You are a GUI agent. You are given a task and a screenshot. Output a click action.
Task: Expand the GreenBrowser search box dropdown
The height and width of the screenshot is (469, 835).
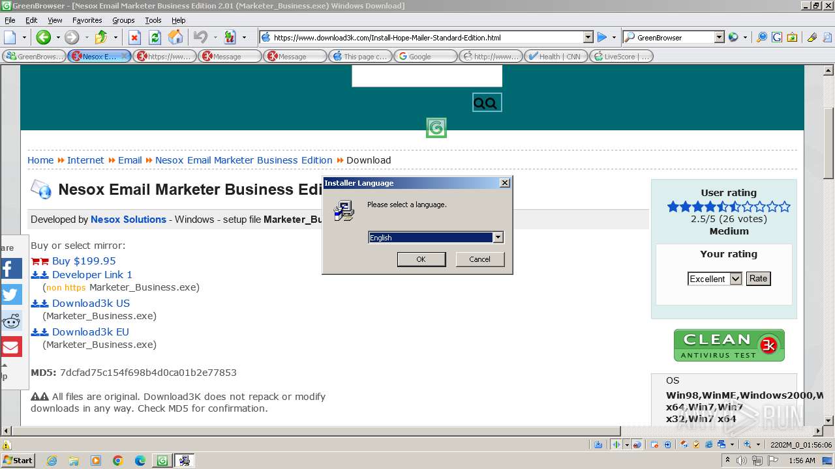click(719, 38)
